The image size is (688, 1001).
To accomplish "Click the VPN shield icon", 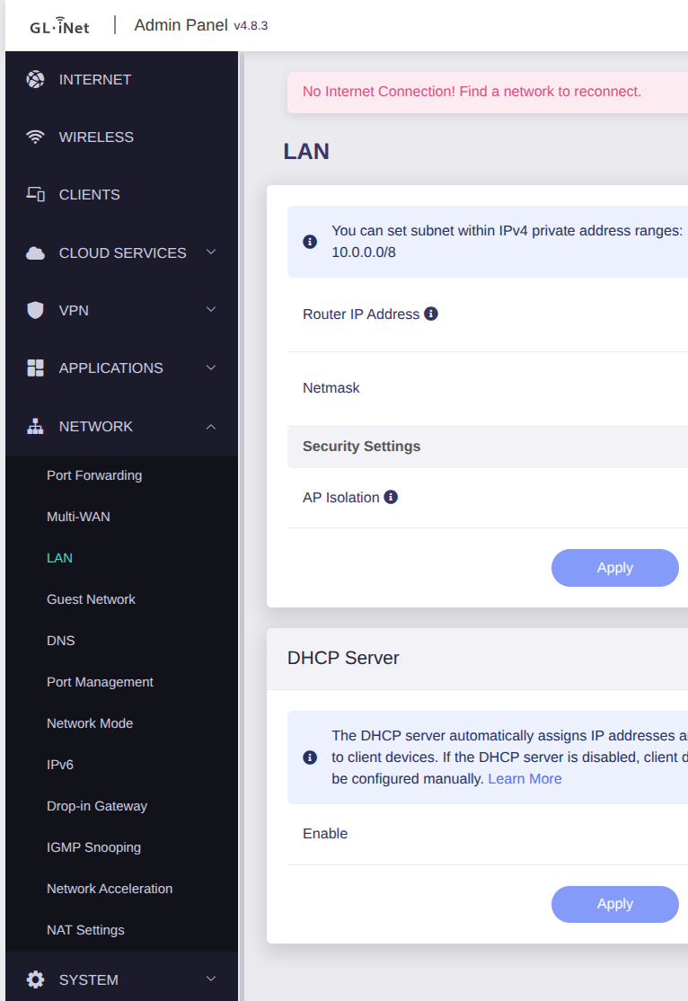I will pyautogui.click(x=35, y=310).
